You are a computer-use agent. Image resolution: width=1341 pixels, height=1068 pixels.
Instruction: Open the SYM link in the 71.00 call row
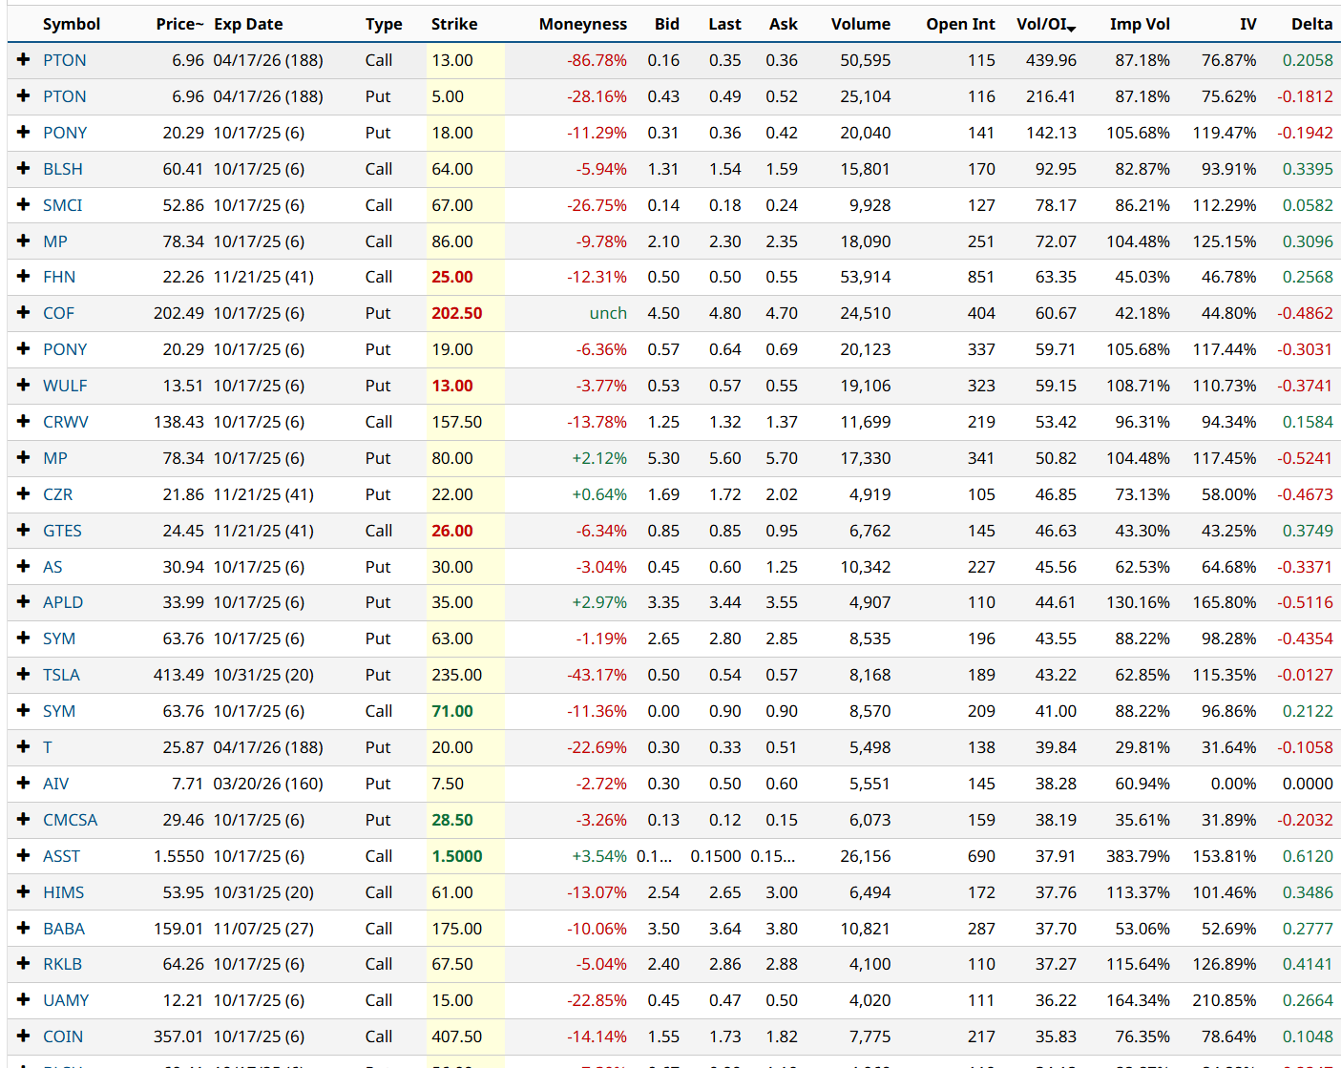pos(59,711)
